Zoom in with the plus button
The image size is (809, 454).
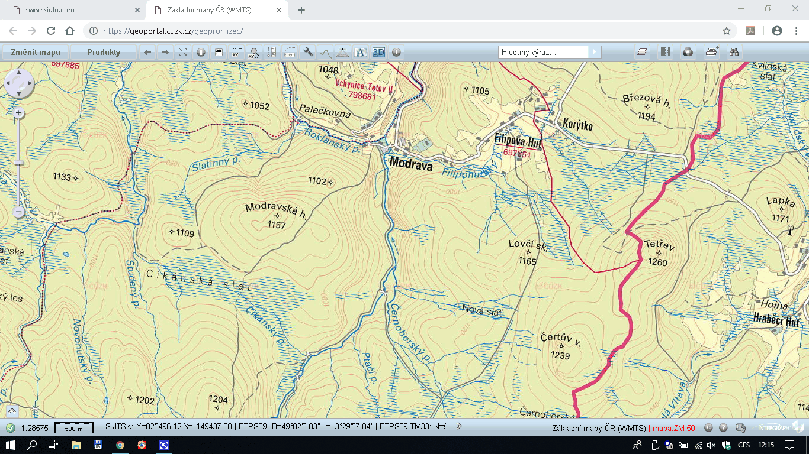tap(19, 113)
